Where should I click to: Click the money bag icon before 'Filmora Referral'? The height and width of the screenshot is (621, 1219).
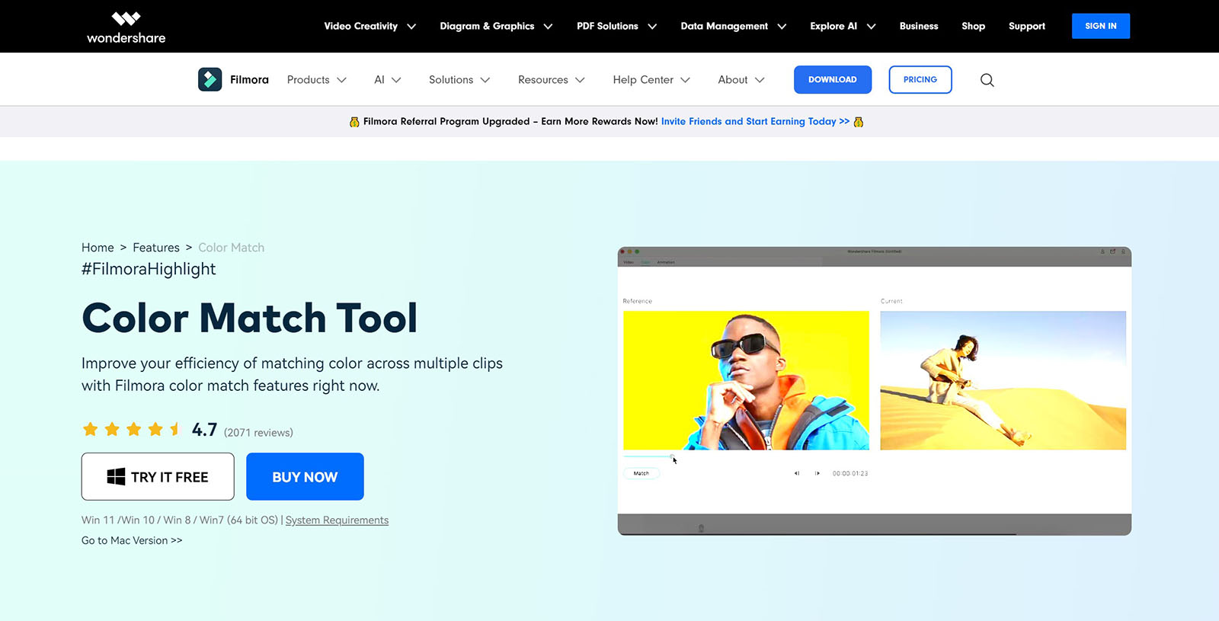354,122
